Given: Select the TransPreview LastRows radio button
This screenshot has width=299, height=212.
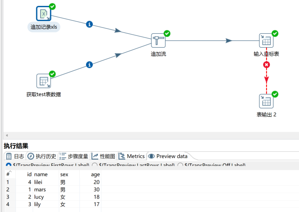Looking at the screenshot, I should [x=95, y=165].
